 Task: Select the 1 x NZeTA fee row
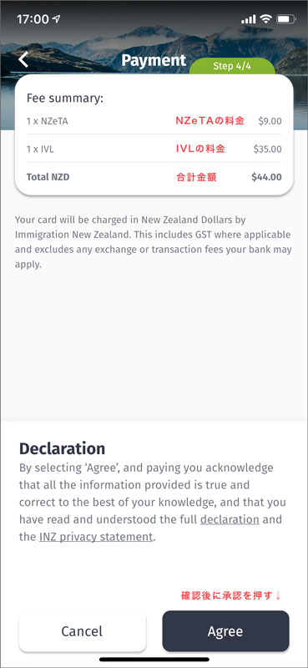tap(154, 121)
